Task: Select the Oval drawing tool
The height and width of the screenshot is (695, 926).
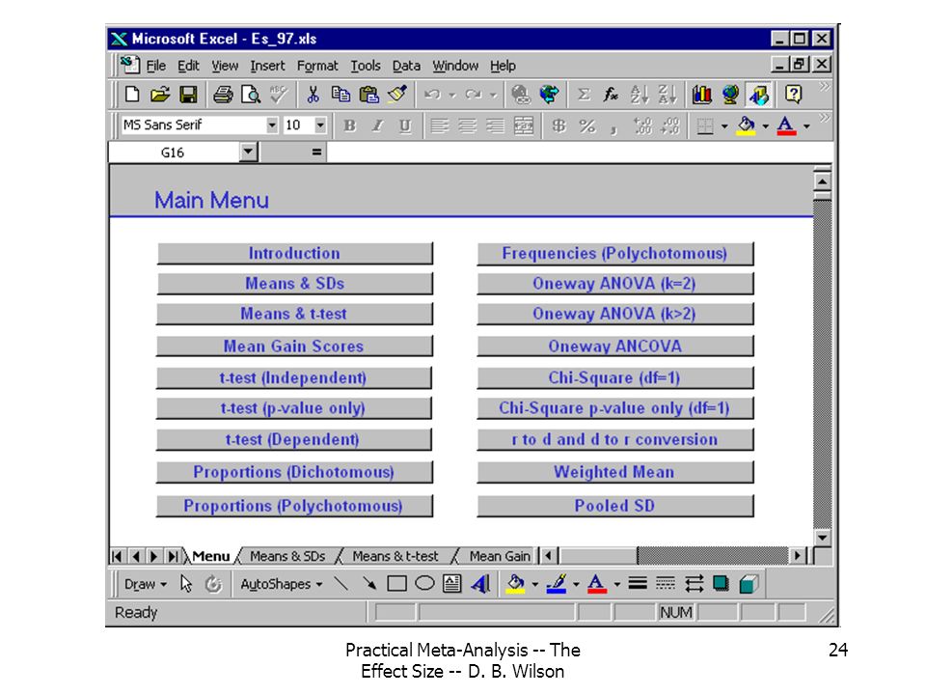Action: point(424,585)
